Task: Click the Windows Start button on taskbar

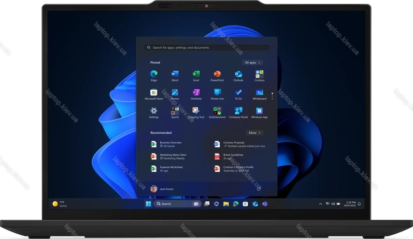Action: click(x=148, y=204)
